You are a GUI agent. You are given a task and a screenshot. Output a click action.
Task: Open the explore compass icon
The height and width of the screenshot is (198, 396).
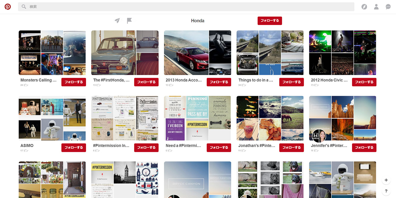tap(364, 6)
